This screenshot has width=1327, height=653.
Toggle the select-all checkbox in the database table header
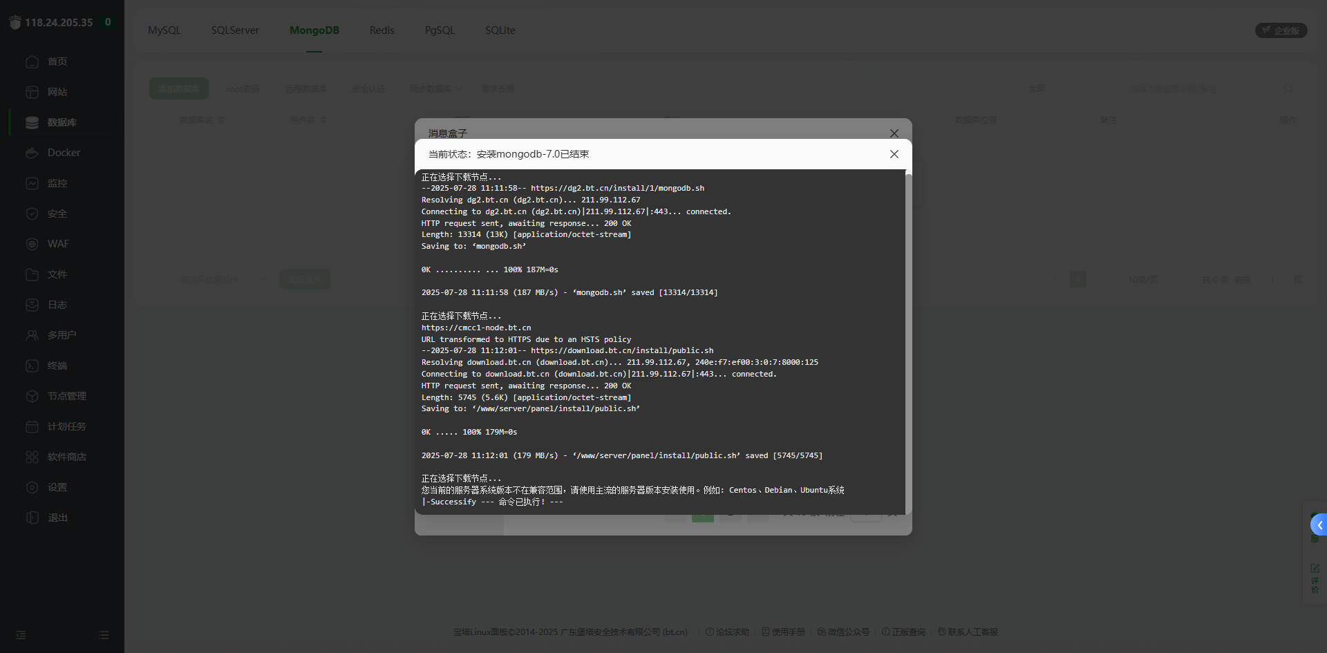click(x=161, y=120)
